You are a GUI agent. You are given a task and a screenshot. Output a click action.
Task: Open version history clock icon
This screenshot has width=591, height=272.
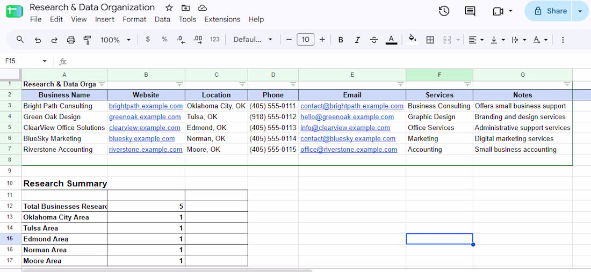click(444, 11)
